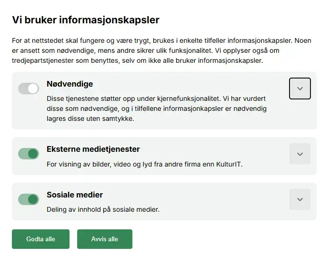Toggle the Nødvendige cookies switch
The height and width of the screenshot is (256, 330).
click(x=28, y=89)
